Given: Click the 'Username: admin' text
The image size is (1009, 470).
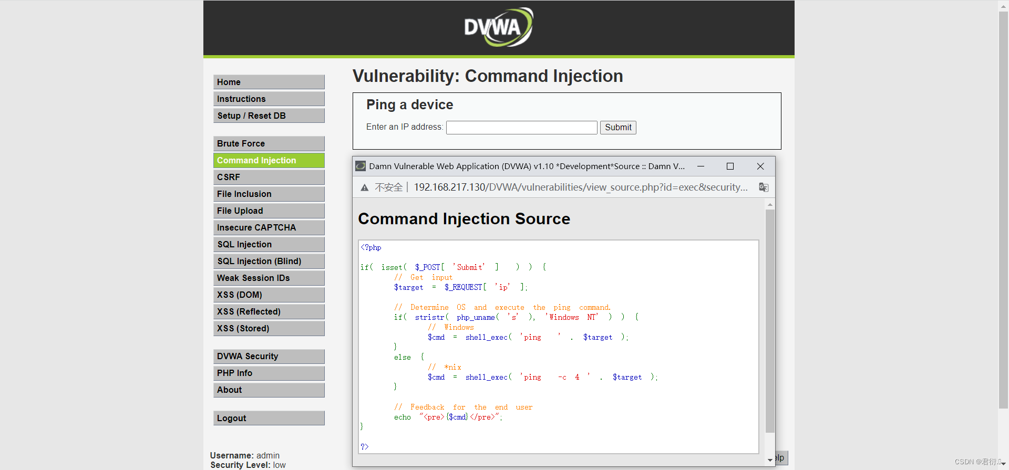Looking at the screenshot, I should 245,455.
